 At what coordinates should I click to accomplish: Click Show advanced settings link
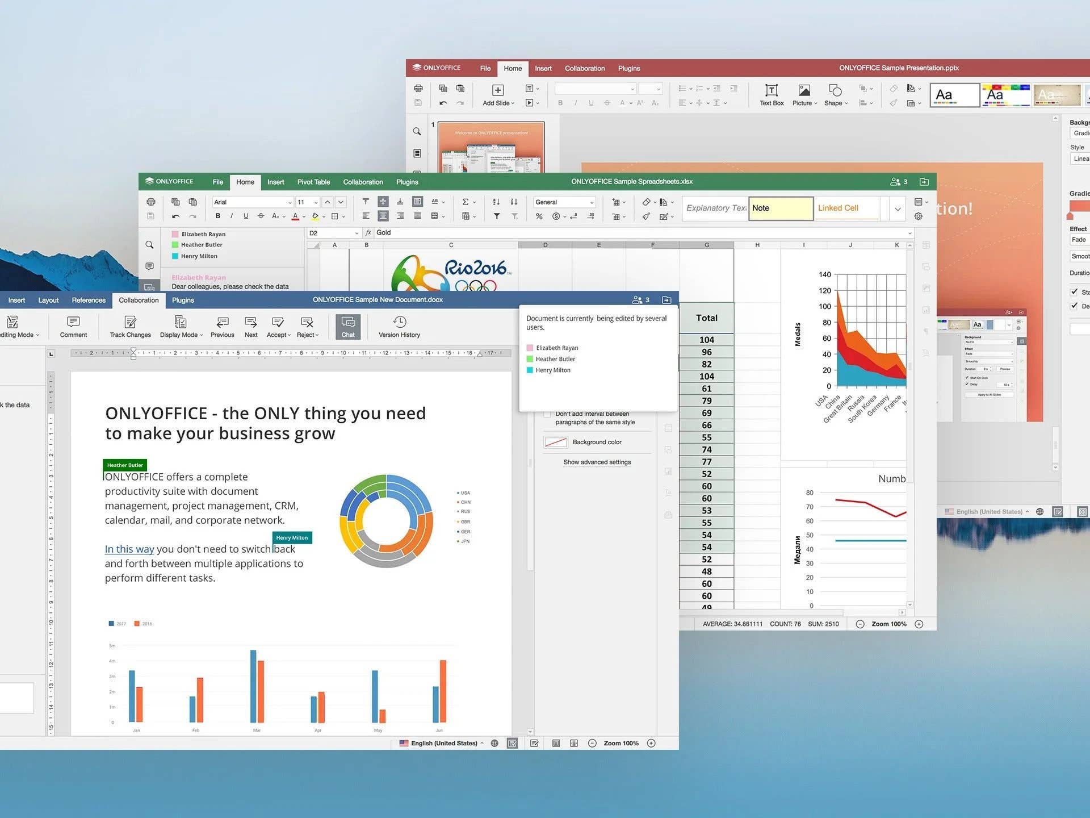597,462
